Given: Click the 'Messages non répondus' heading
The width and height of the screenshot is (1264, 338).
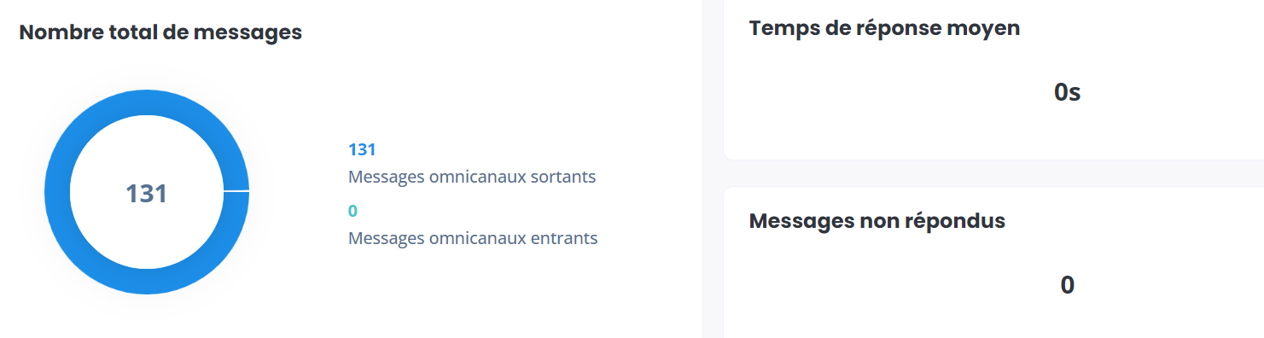Looking at the screenshot, I should 877,221.
